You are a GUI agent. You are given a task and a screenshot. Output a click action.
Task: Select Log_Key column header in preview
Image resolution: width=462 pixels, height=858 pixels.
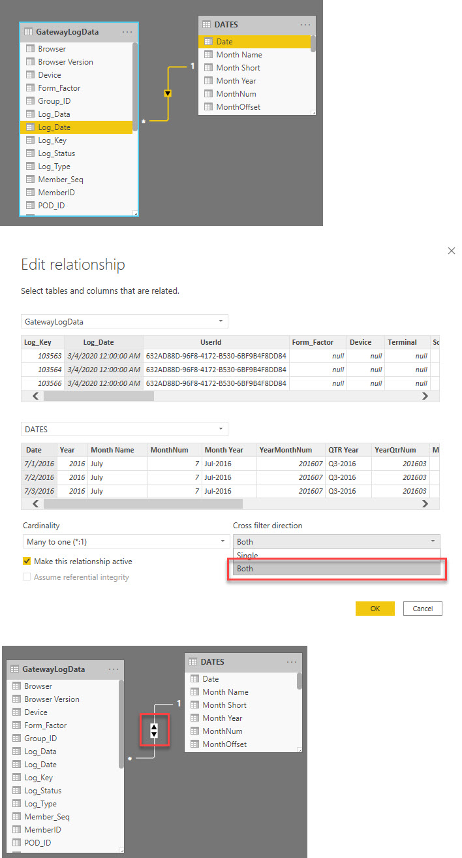(43, 342)
